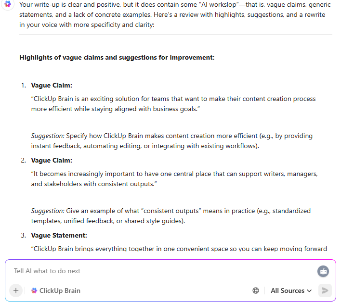The width and height of the screenshot is (341, 303).
Task: Click the plus button to add attachment
Action: coord(16,290)
